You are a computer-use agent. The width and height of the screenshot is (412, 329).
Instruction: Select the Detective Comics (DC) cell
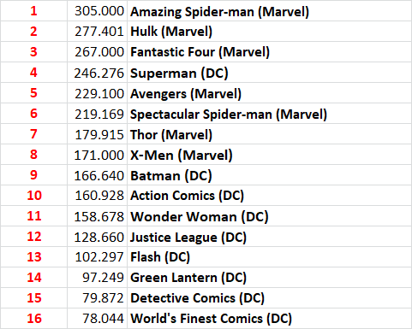269,298
